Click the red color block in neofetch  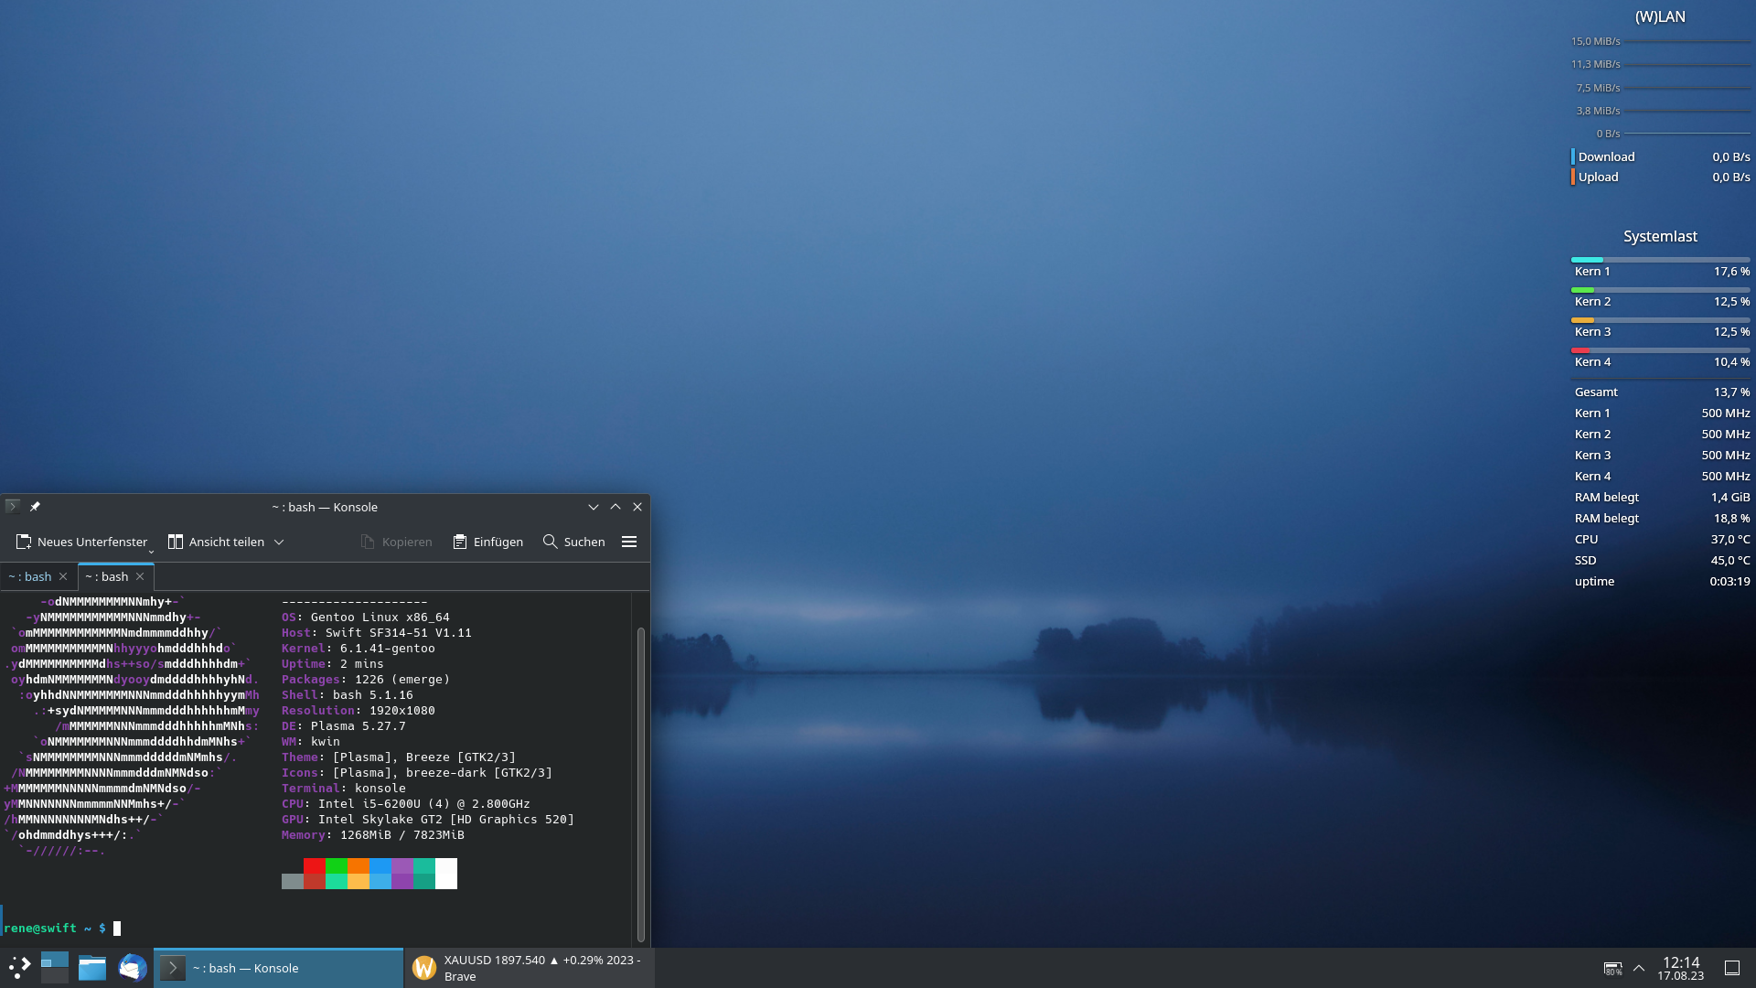click(314, 866)
